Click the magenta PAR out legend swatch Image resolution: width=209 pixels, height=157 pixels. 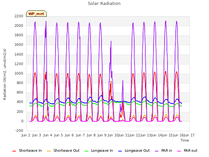point(179,151)
